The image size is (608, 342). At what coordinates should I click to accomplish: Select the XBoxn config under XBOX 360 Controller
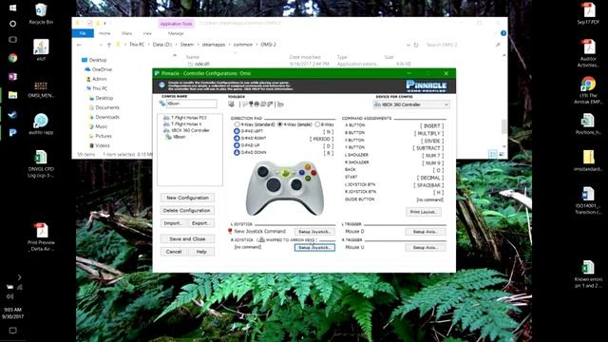click(180, 137)
